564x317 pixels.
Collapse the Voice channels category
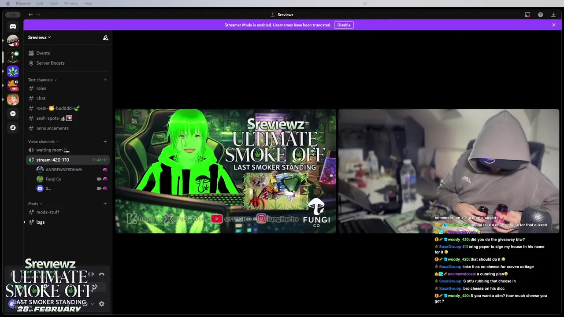[43, 141]
